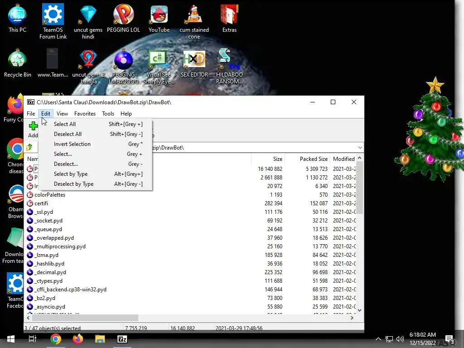Open This PC desktop icon

[17, 18]
